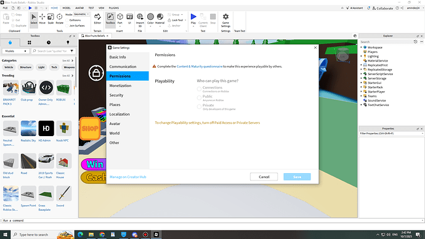Click quick-access blue Play arrow

30,8
